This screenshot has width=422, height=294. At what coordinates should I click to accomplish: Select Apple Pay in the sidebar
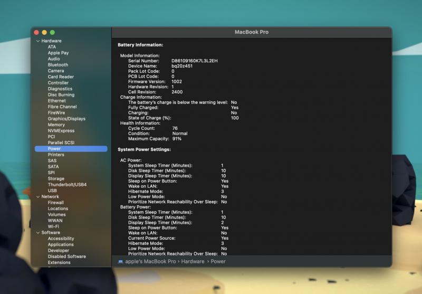[x=58, y=53]
